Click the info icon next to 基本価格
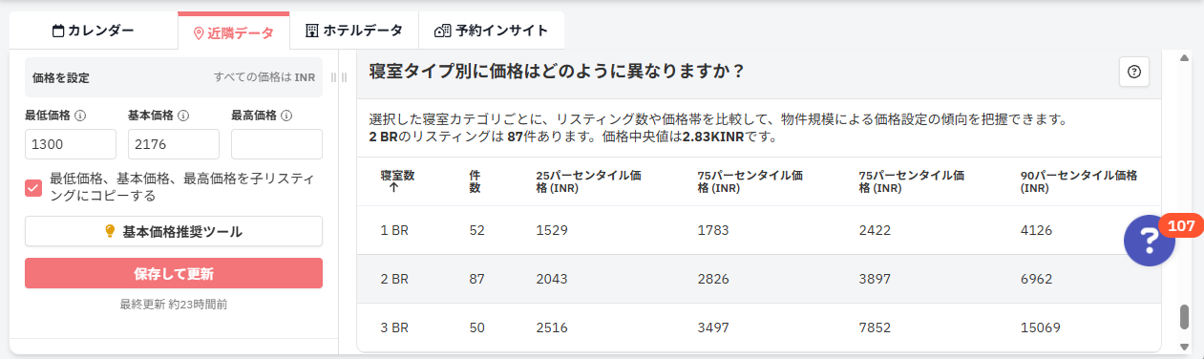The width and height of the screenshot is (1204, 359). 183,116
